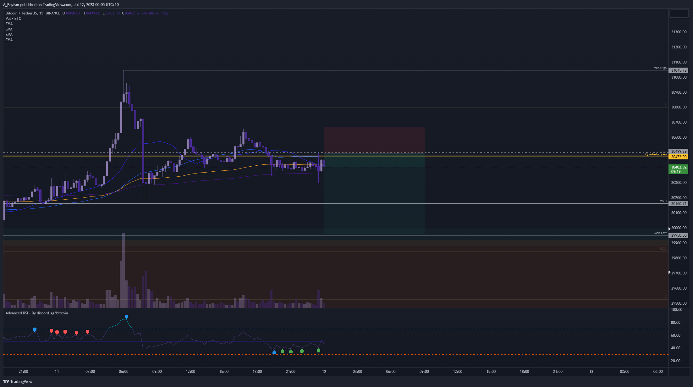Select the Mon Low 29950.00 price tag
693x387 pixels.
(679, 235)
